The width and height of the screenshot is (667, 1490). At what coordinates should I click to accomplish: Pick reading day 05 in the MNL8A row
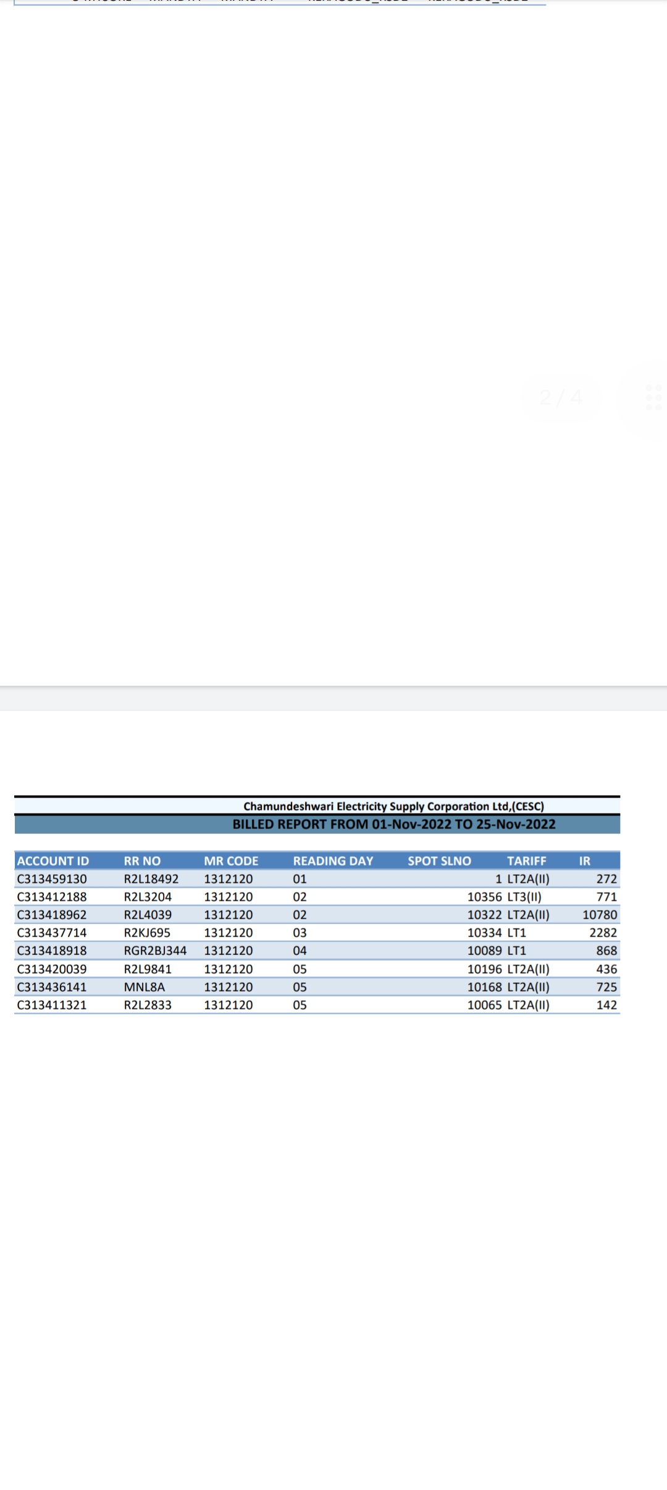[x=300, y=987]
